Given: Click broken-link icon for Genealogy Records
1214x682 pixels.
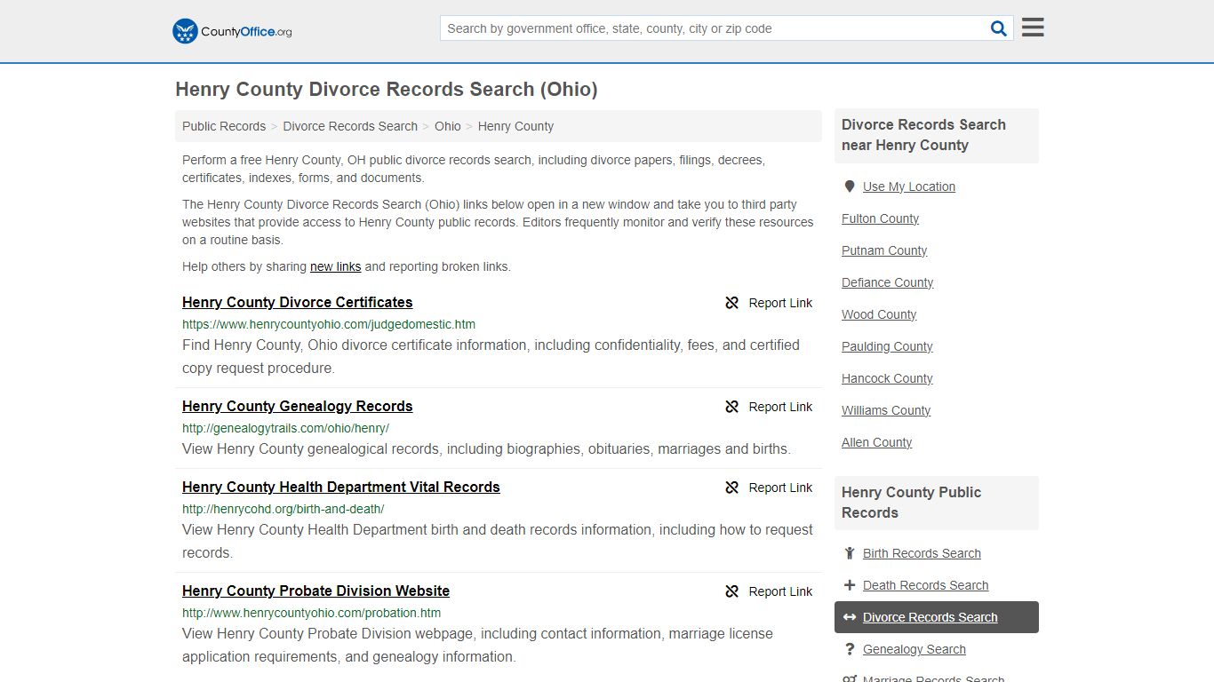Looking at the screenshot, I should (732, 407).
